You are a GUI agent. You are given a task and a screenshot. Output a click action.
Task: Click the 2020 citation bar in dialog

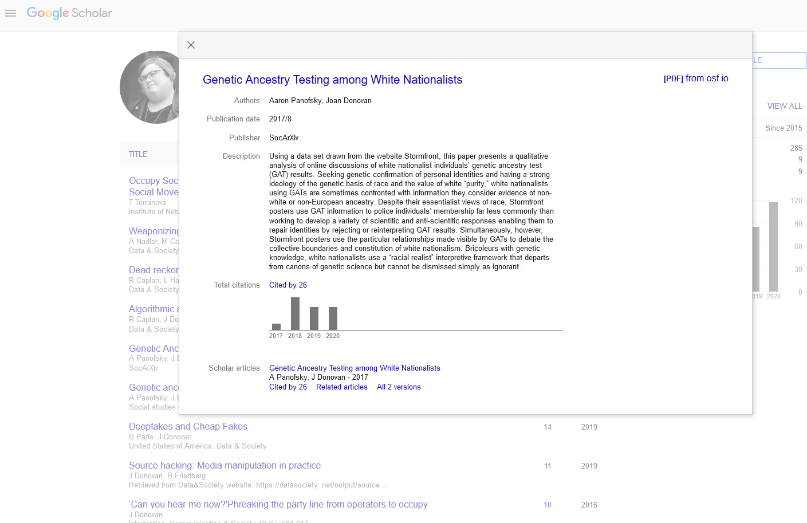(333, 318)
